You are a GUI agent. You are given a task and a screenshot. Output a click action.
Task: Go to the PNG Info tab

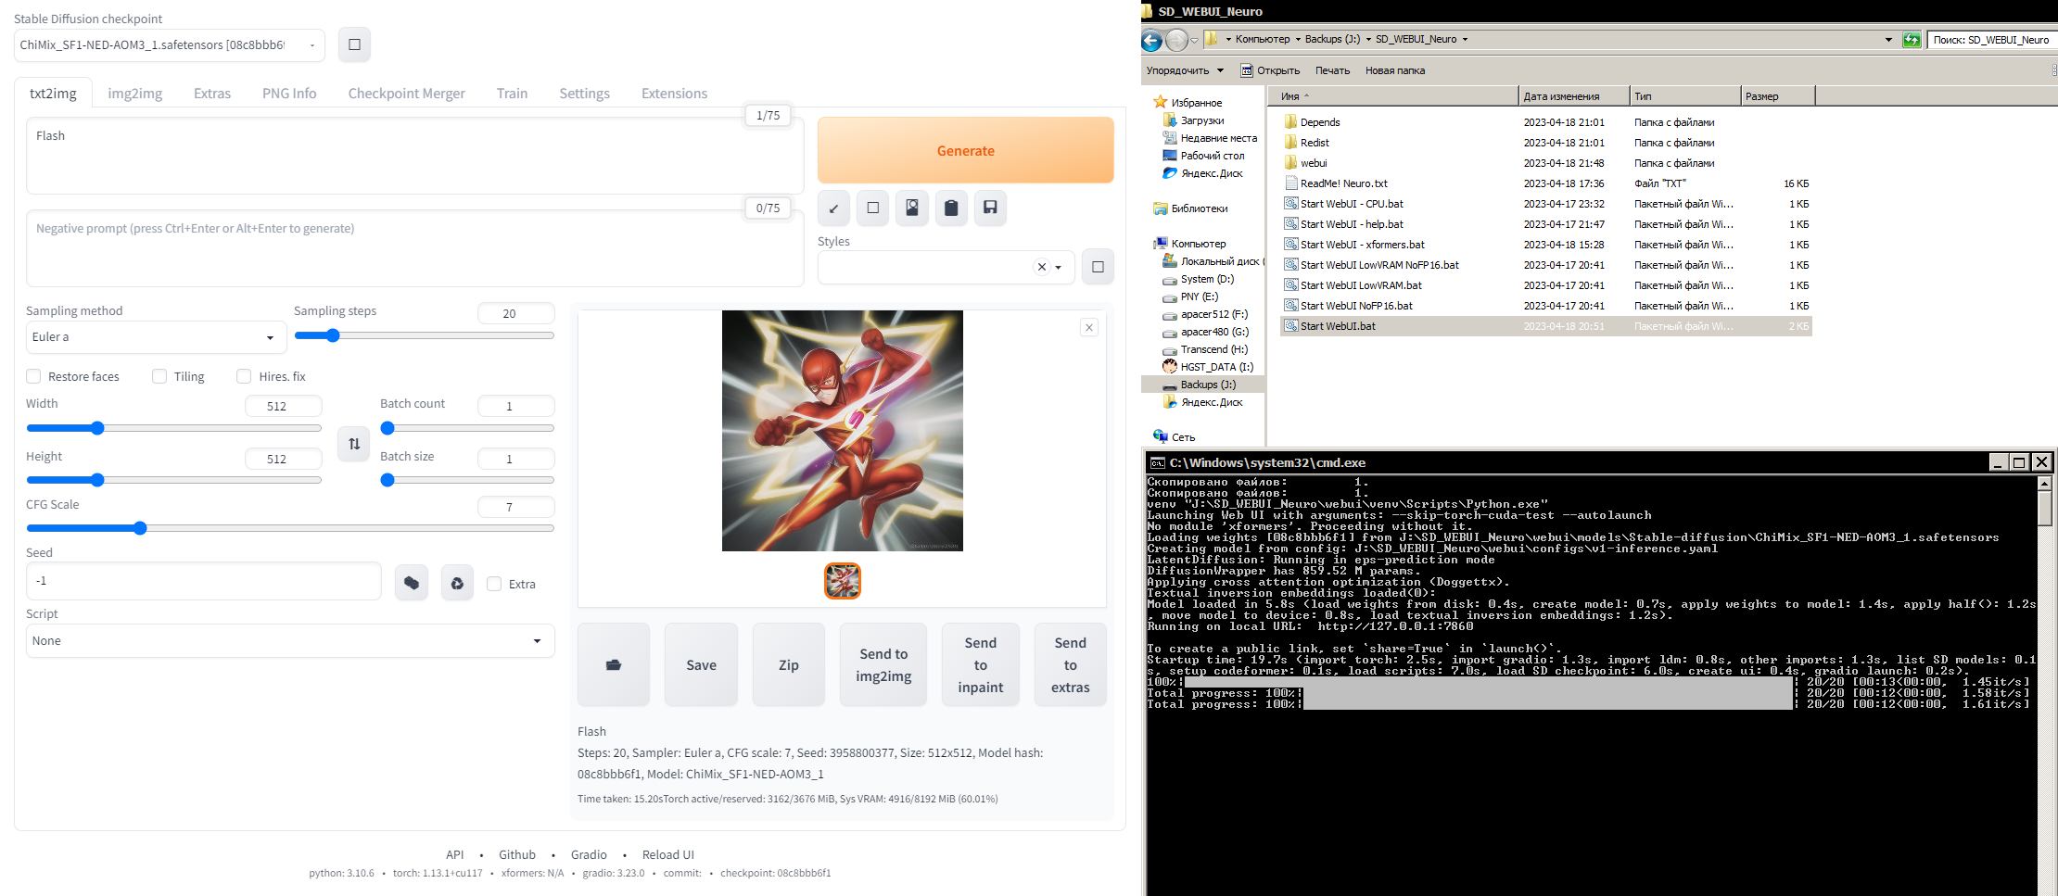(x=289, y=94)
